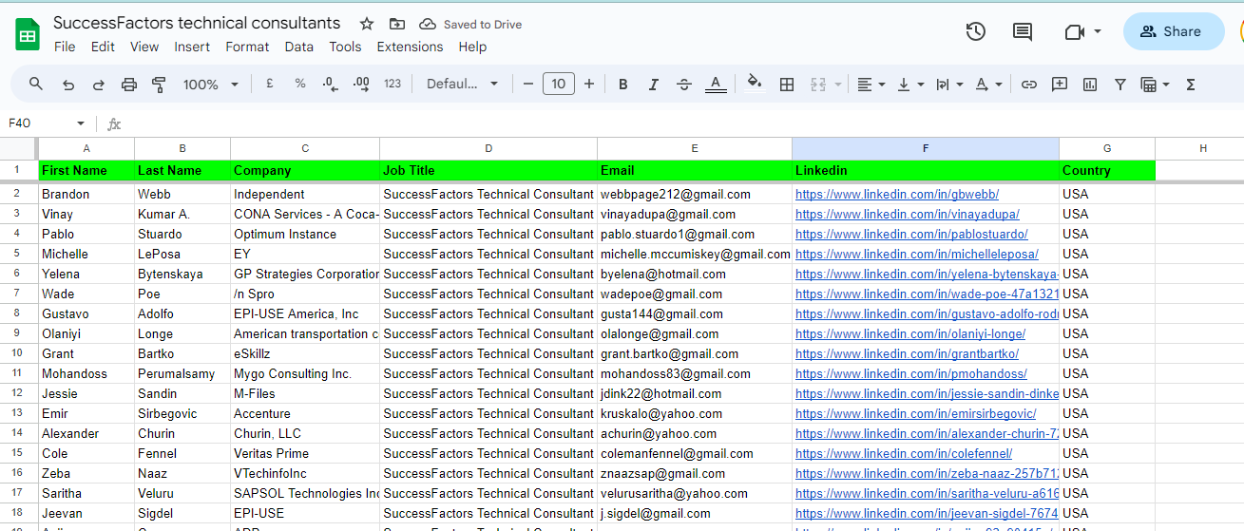Select the borders grid icon
Screen dimensions: 1244x531
[787, 85]
